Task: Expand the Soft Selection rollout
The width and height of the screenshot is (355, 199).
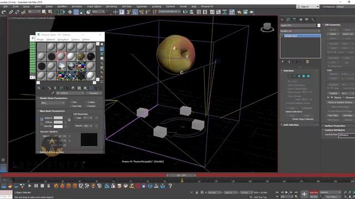Action: click(x=291, y=125)
